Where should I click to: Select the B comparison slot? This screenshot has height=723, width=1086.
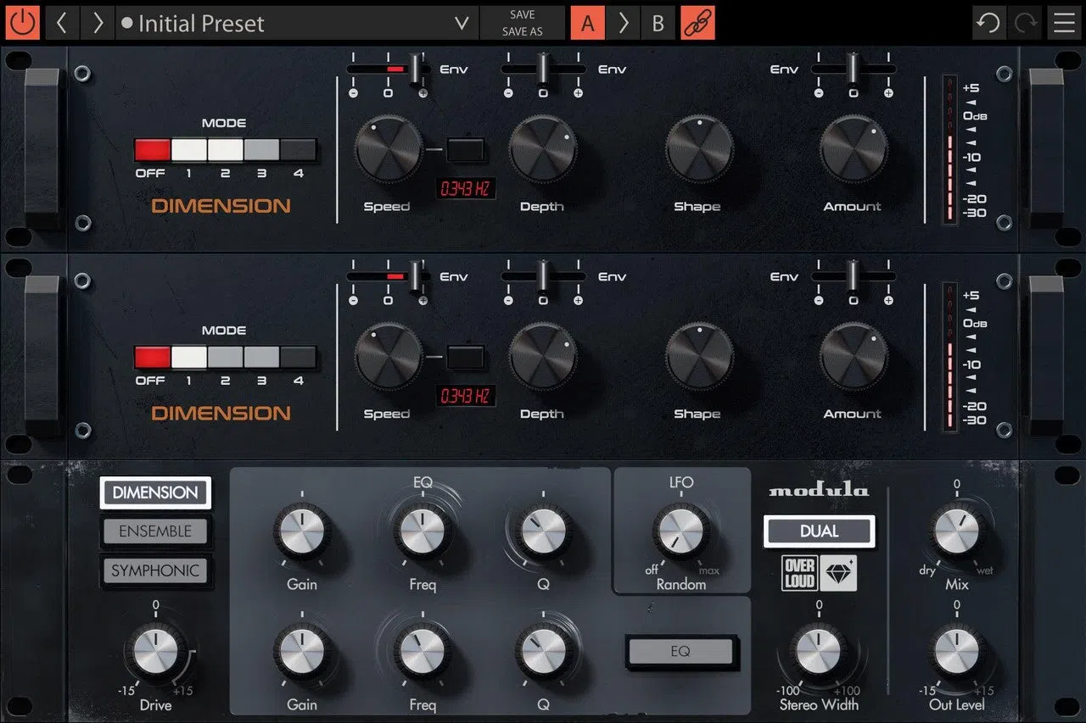coord(658,23)
